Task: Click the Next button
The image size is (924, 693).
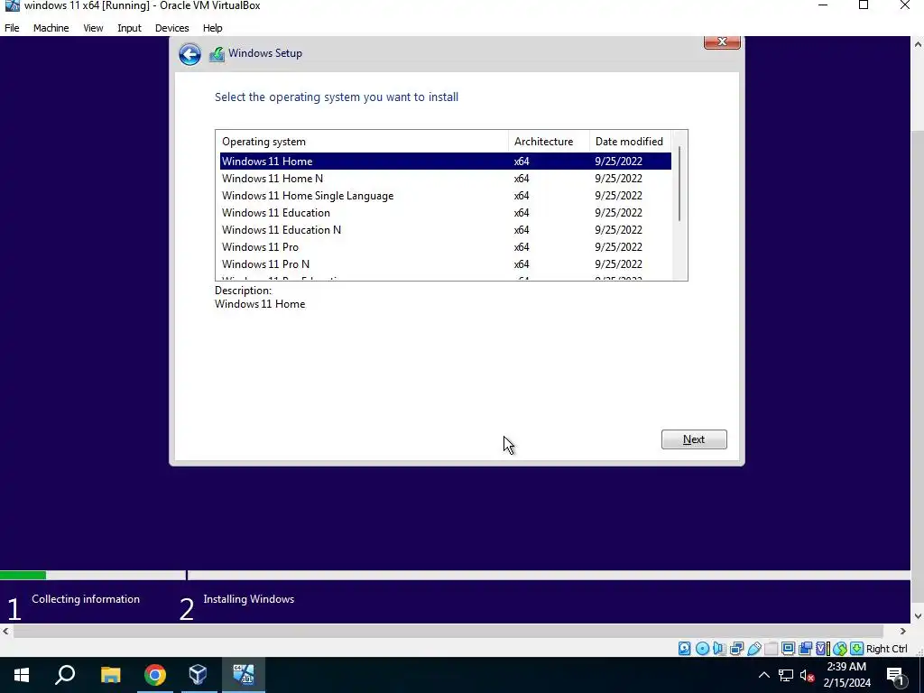Action: click(694, 439)
